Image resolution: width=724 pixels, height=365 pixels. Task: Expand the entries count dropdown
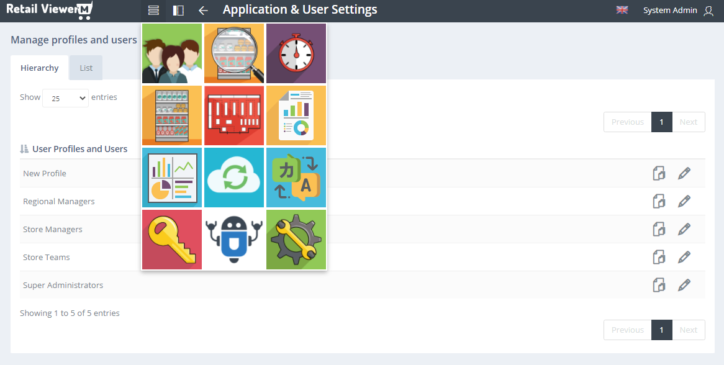pyautogui.click(x=65, y=98)
